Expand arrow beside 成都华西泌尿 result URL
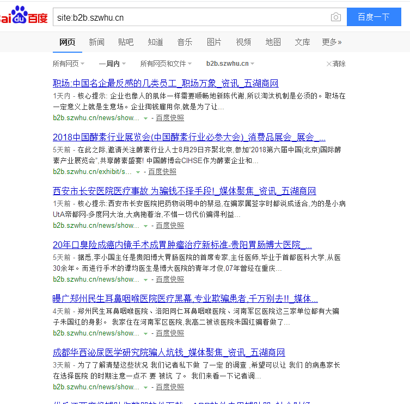This screenshot has height=404, width=410. pos(145,388)
